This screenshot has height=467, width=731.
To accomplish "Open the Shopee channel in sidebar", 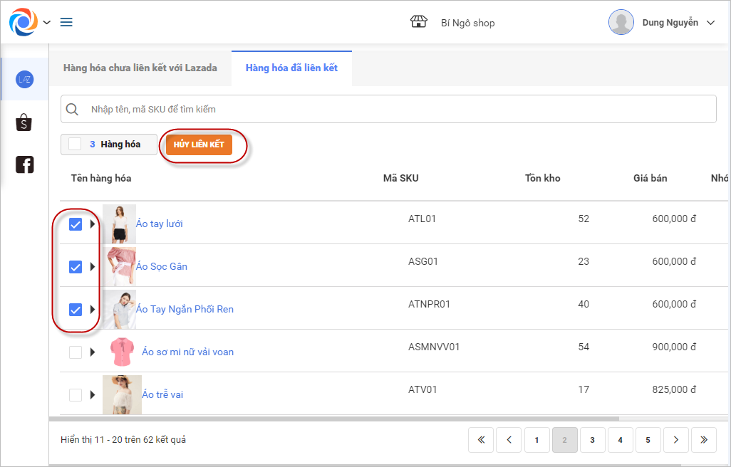I will (24, 122).
